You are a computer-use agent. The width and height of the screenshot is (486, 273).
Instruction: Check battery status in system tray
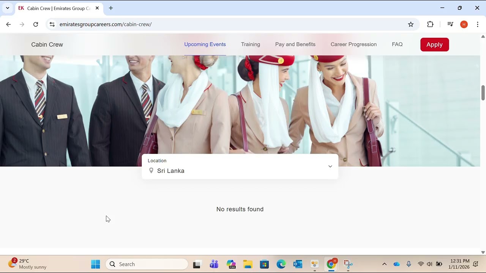click(439, 264)
